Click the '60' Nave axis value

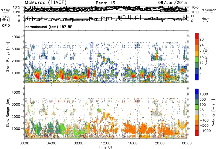(x=193, y=16)
